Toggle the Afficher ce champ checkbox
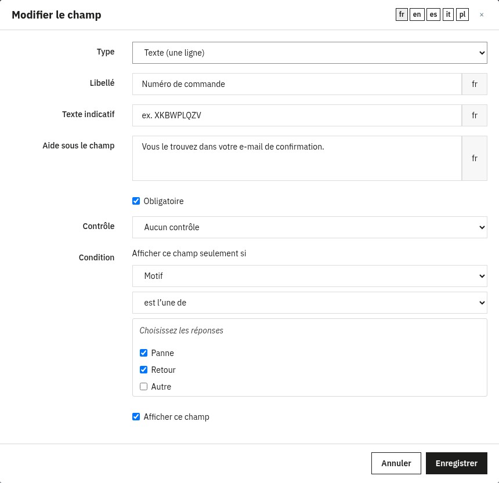Image resolution: width=499 pixels, height=483 pixels. click(136, 417)
